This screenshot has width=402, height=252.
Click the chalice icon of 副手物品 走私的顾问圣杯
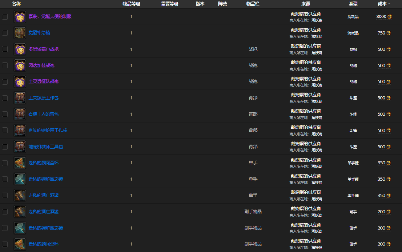[x=20, y=244]
